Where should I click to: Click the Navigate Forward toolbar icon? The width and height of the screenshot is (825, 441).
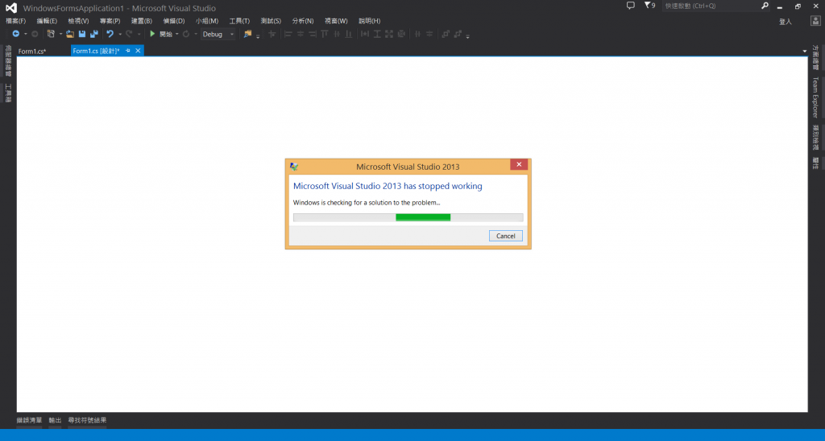tap(35, 34)
